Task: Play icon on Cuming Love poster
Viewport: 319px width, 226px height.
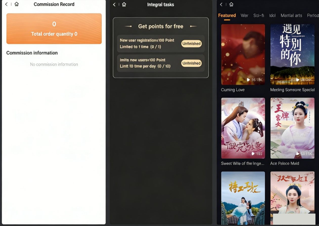Action: point(248,80)
